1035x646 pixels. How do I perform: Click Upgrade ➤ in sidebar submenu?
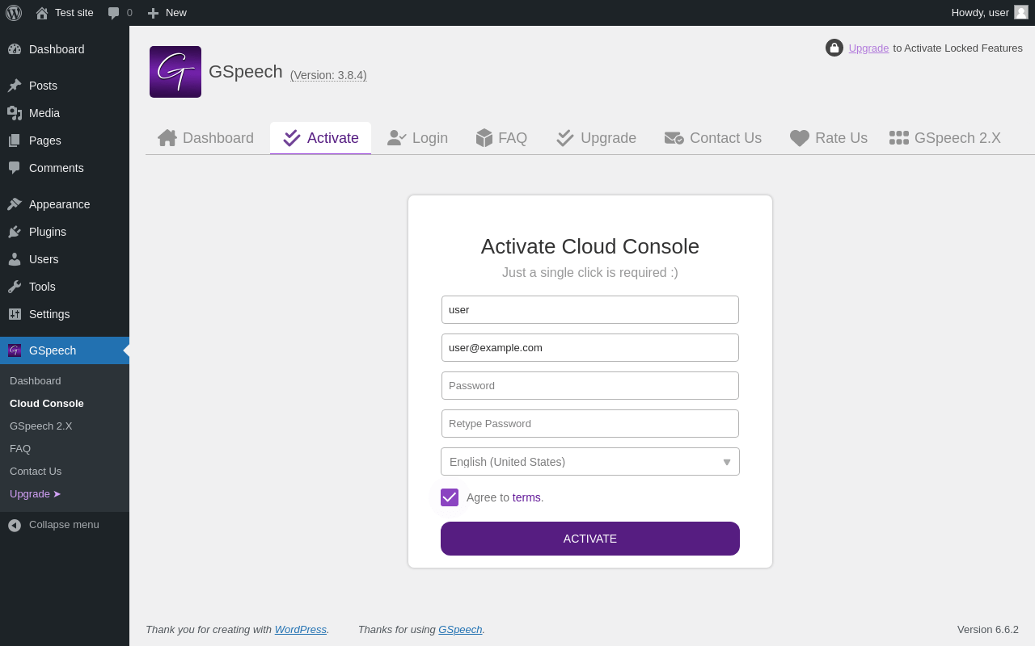click(x=36, y=493)
